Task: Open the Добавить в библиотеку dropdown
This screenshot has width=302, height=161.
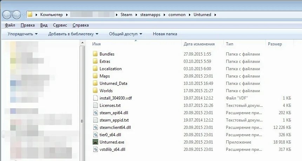Action: click(x=73, y=34)
